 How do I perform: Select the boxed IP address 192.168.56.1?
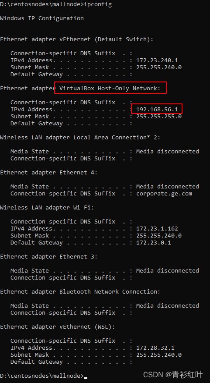point(157,110)
